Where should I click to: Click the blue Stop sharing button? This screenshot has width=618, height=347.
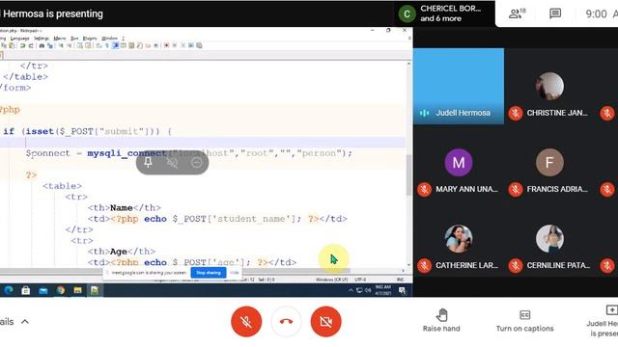click(209, 273)
